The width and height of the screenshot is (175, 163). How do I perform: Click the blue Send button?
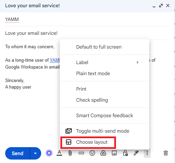click(17, 153)
